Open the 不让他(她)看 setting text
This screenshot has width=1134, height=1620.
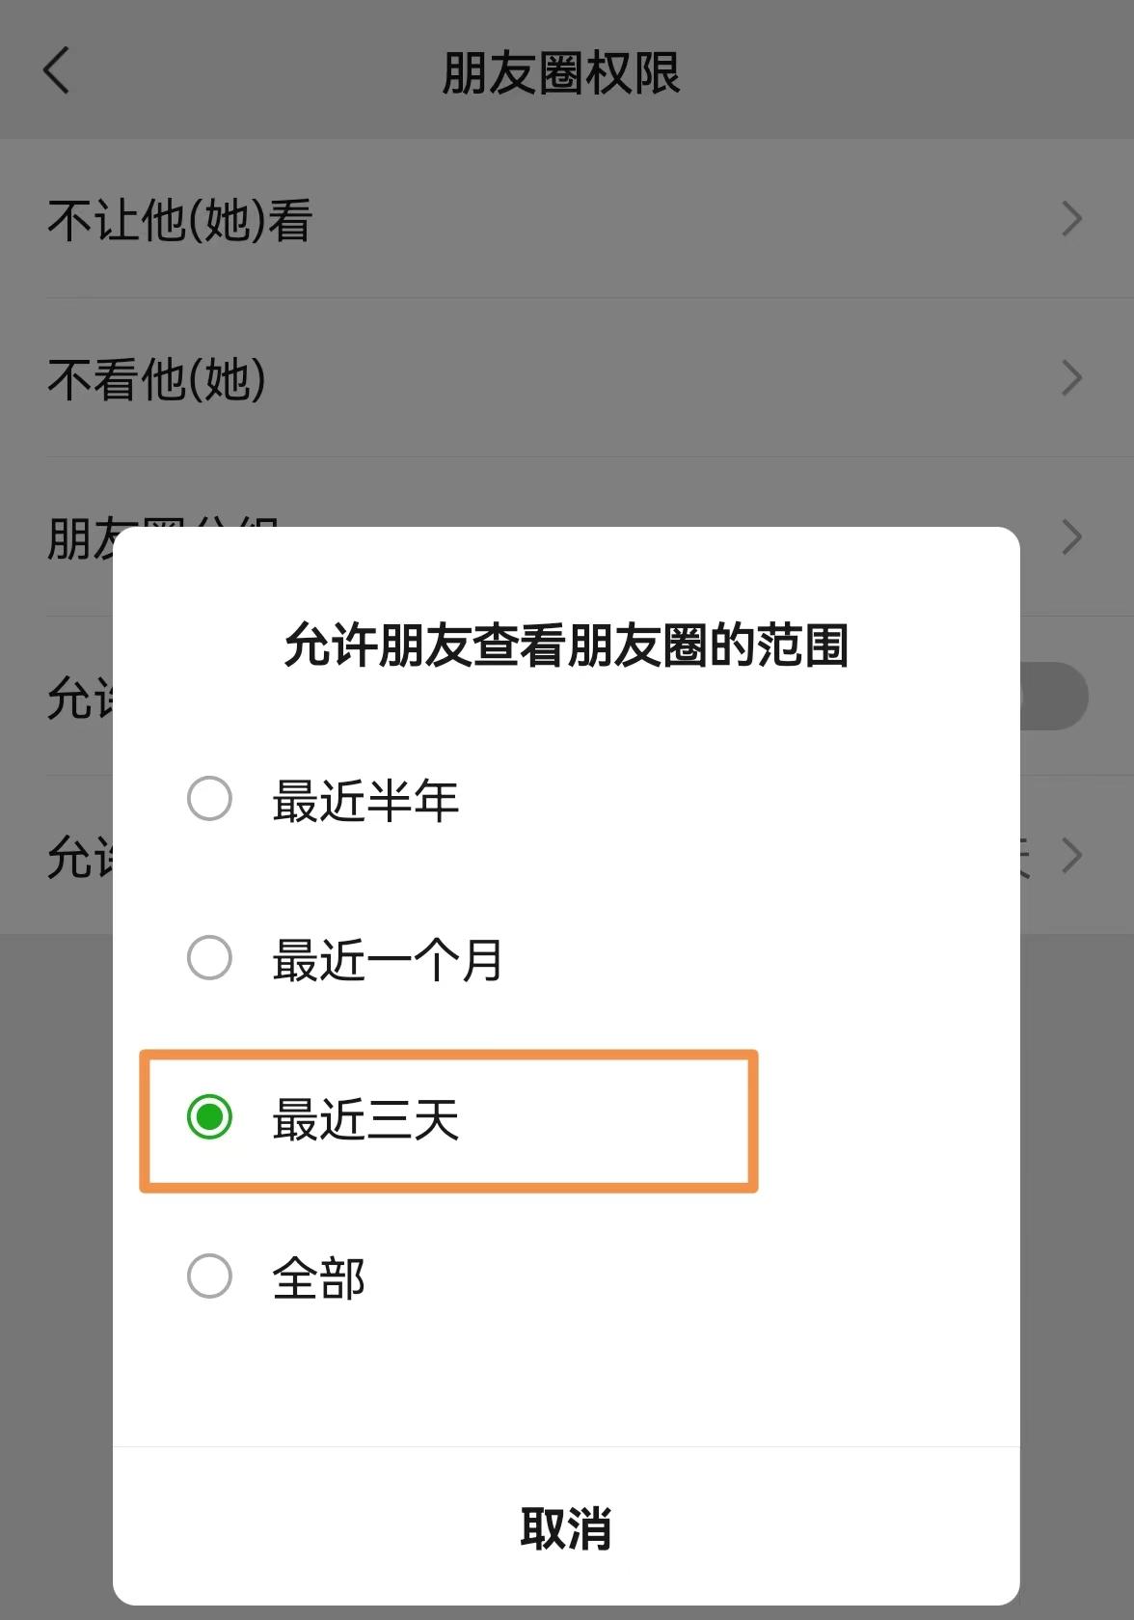(180, 220)
